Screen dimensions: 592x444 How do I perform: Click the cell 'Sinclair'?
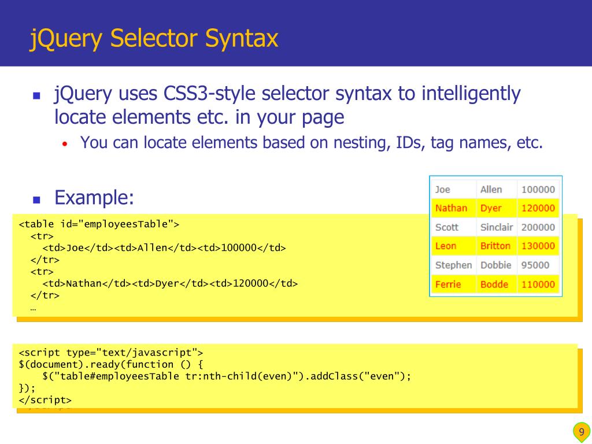495,227
